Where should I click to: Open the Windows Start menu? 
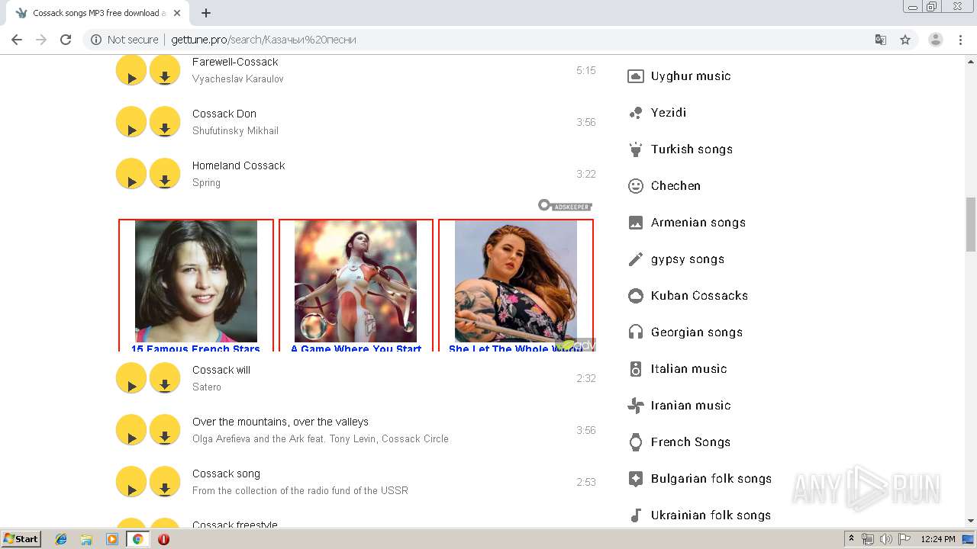(x=21, y=539)
